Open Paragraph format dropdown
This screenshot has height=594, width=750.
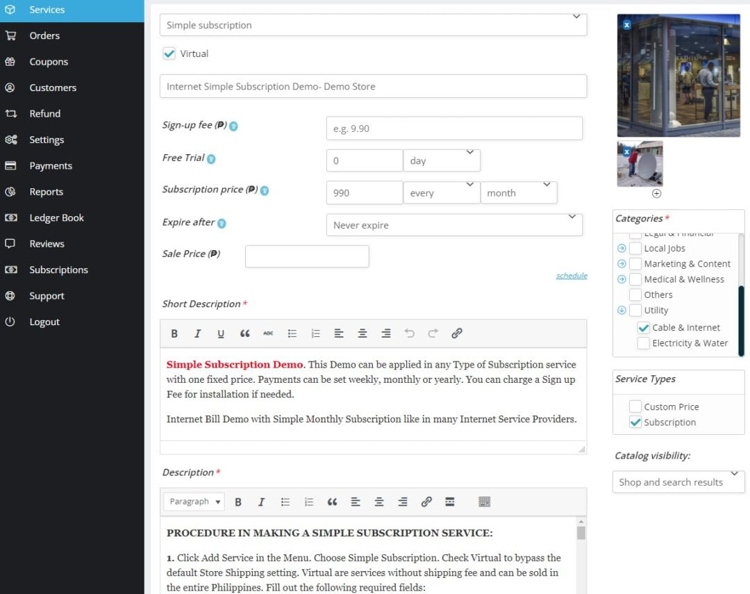[x=194, y=502]
